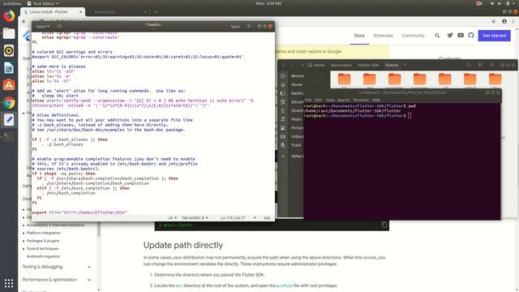This screenshot has width=519, height=292.
Task: Go to Flutter-SDK in Files path bar
Action: click(x=368, y=65)
